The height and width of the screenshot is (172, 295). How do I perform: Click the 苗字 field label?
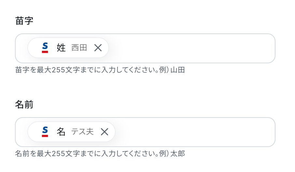(24, 21)
